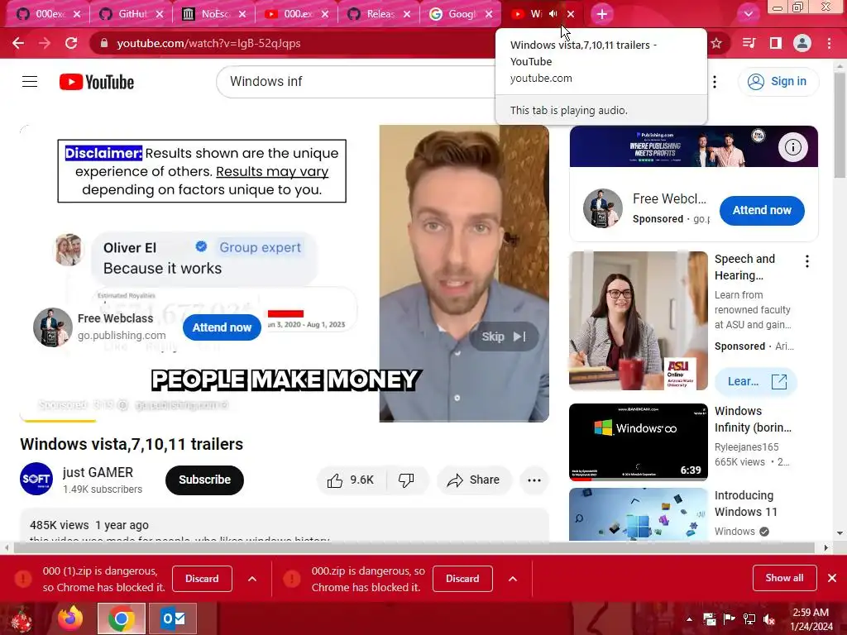The height and width of the screenshot is (635, 847).
Task: Mute the audio-playing tab speaker icon
Action: 553,14
